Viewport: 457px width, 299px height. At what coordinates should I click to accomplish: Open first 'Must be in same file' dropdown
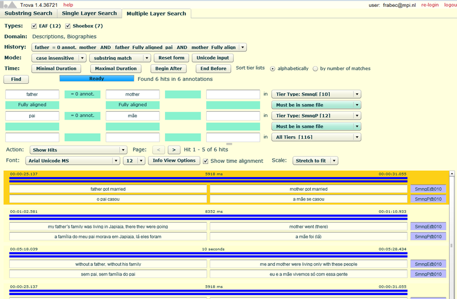click(x=316, y=105)
